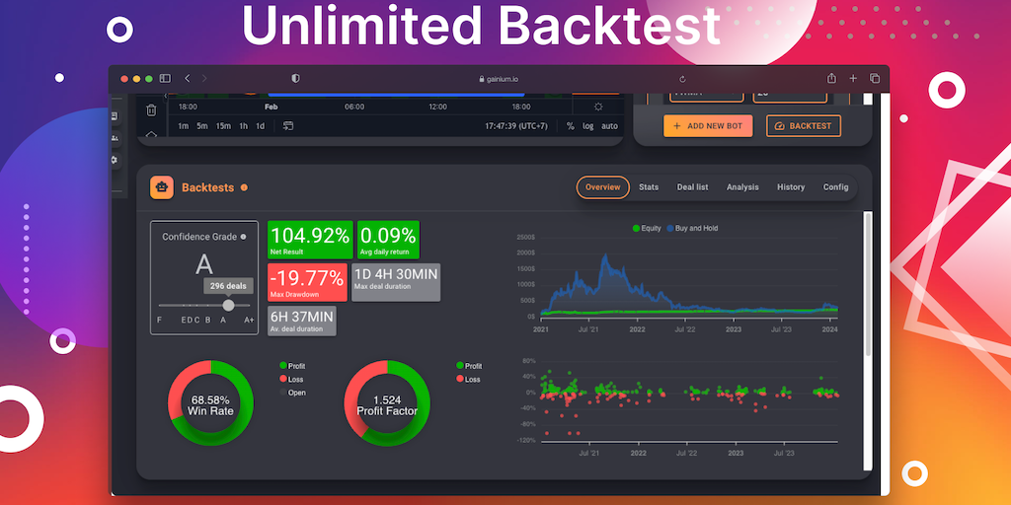
Task: Select the 15m timeframe
Action: 223,125
